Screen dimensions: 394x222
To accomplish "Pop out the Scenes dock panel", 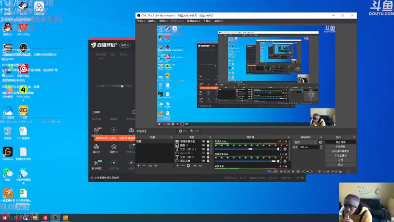I will coord(171,137).
